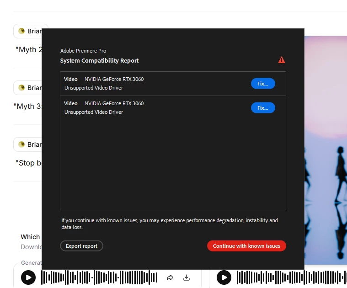Image resolution: width=347 pixels, height=288 pixels.
Task: Select the Brian voice chip above Stop text
Action: [x=28, y=144]
